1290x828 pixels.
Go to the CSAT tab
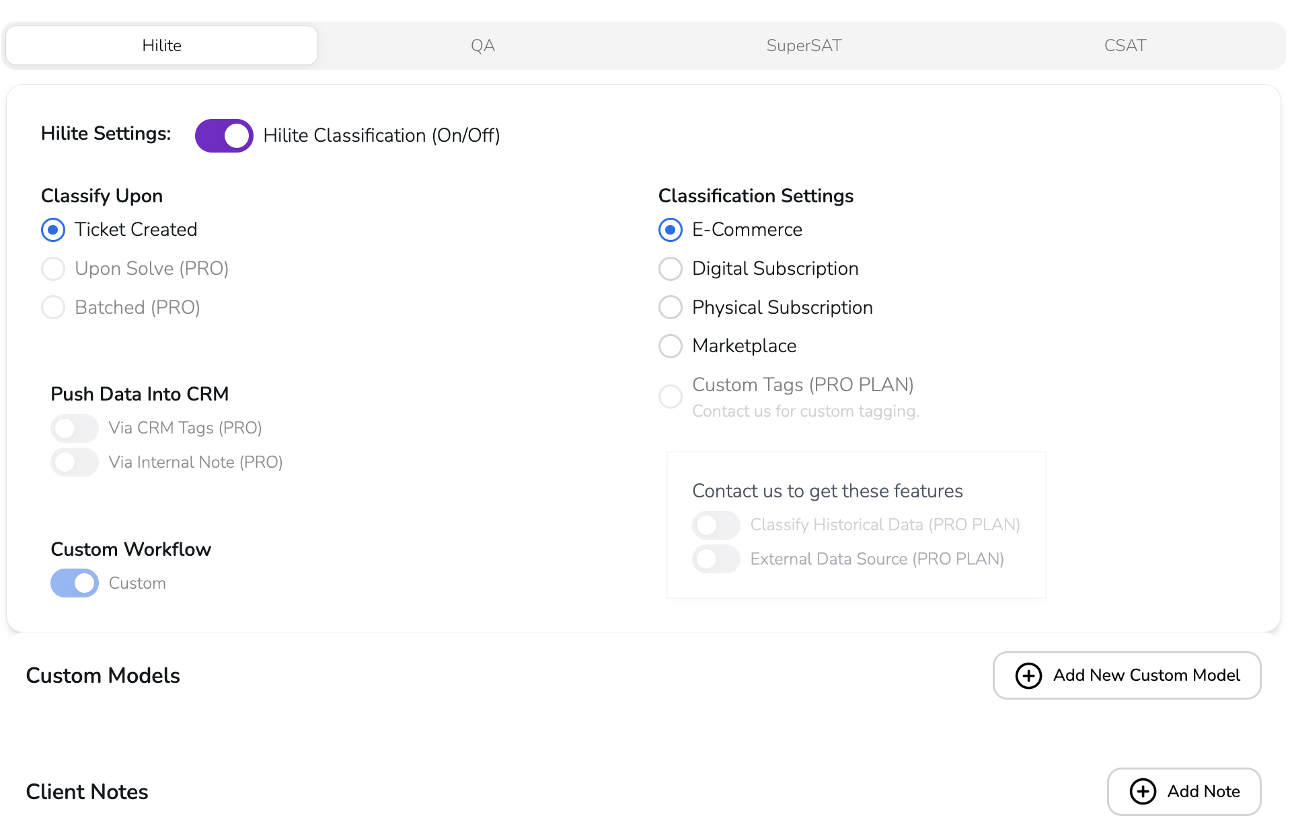tap(1125, 46)
